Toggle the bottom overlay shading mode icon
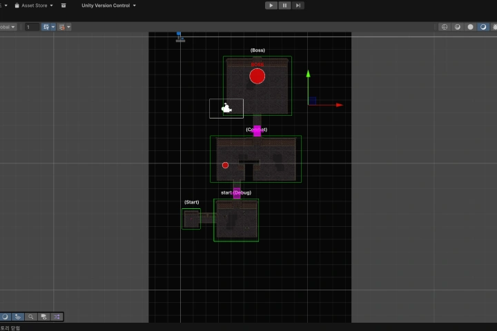Screen dimensions: 497x331 click(5, 317)
